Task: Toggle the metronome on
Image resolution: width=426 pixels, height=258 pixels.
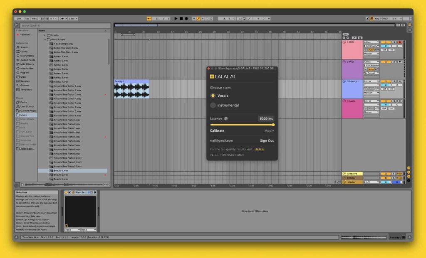Action: tap(43, 18)
